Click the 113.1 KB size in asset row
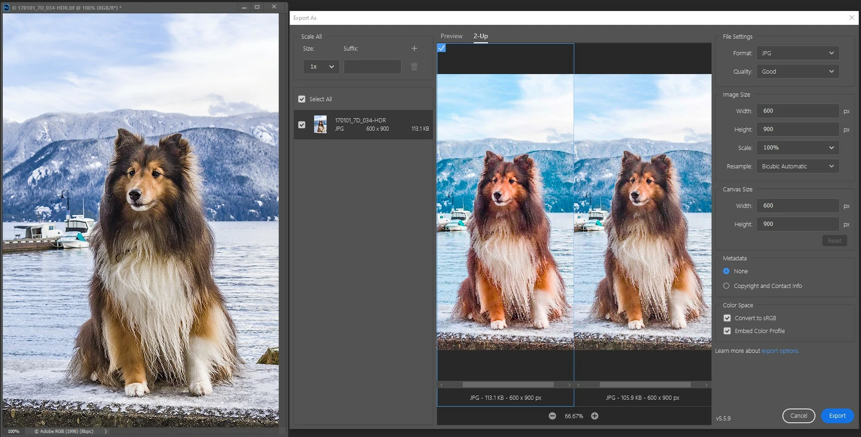The height and width of the screenshot is (437, 861). pyautogui.click(x=420, y=129)
